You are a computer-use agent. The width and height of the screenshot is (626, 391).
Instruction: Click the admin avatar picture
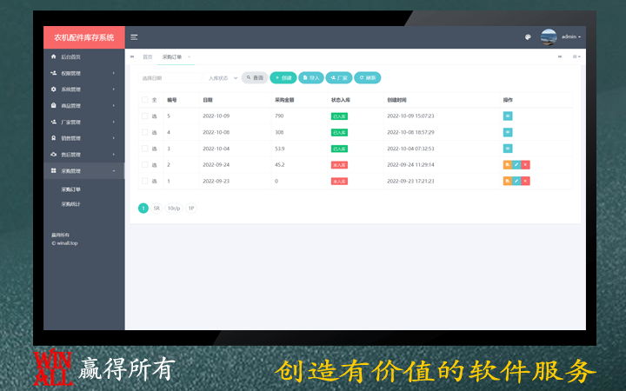point(549,36)
